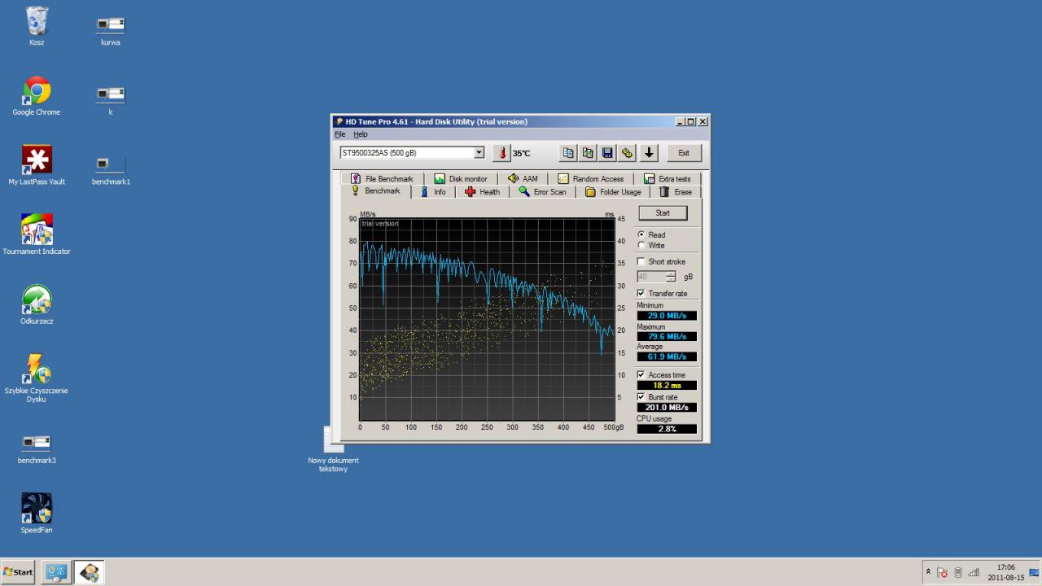Screen dimensions: 1042x586
Task: Switch to Info tab
Action: pyautogui.click(x=433, y=192)
